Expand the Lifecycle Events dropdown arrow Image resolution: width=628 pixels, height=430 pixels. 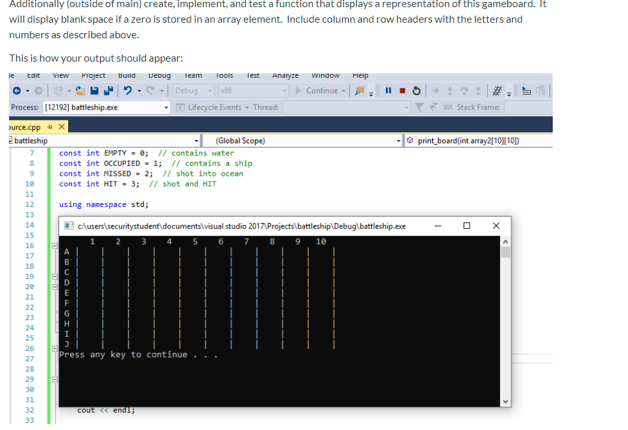(x=247, y=107)
